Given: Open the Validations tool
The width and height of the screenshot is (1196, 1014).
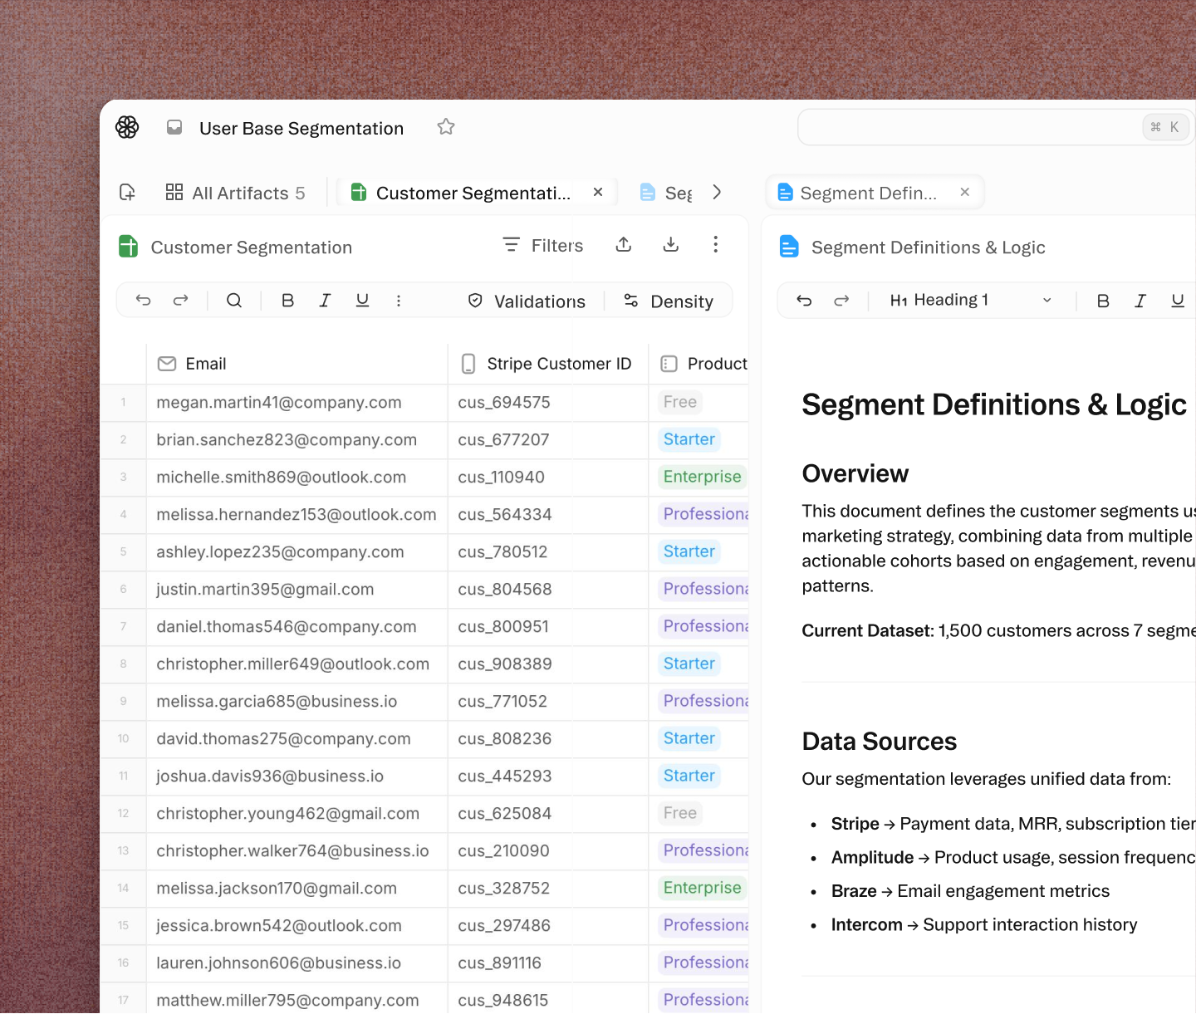Looking at the screenshot, I should click(527, 301).
